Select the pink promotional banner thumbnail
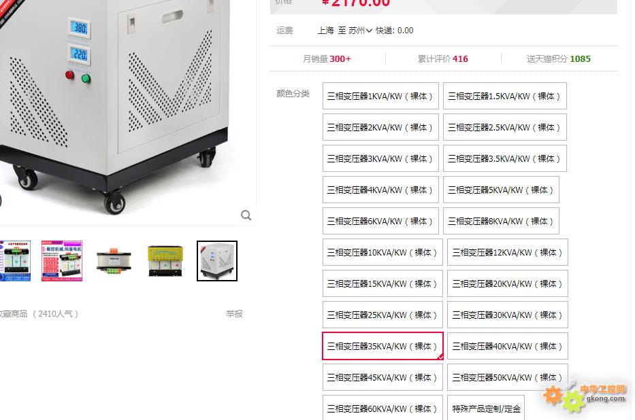The image size is (635, 420). [61, 261]
